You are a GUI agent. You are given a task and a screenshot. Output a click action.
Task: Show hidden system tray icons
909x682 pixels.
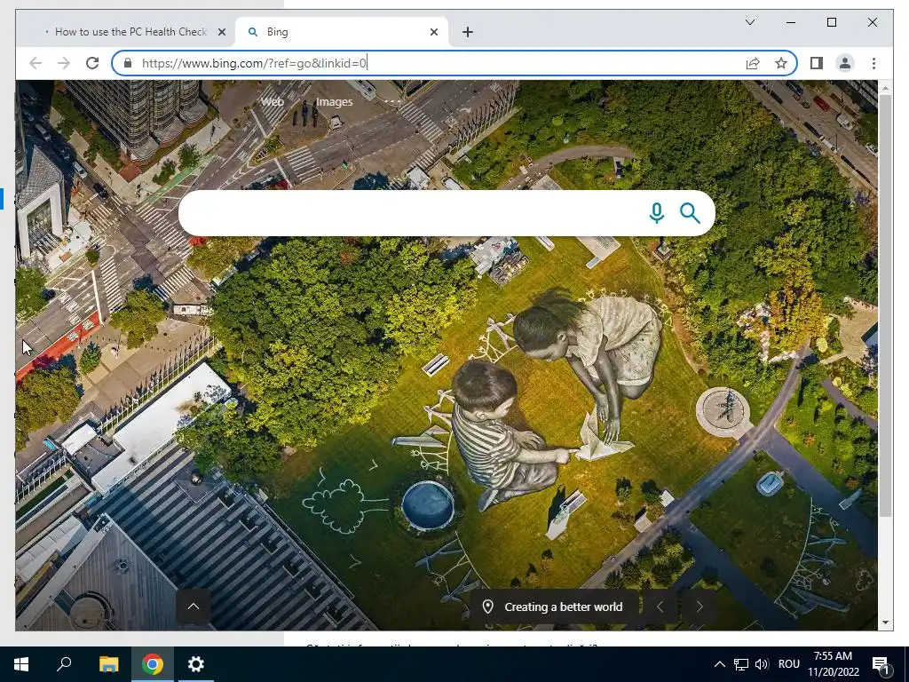719,664
